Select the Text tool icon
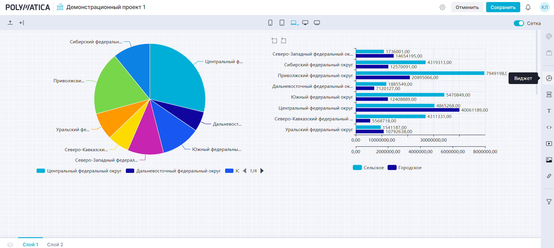This screenshot has height=248, width=554. tap(549, 111)
